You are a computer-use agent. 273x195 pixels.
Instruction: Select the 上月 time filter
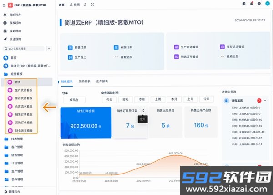(190, 99)
